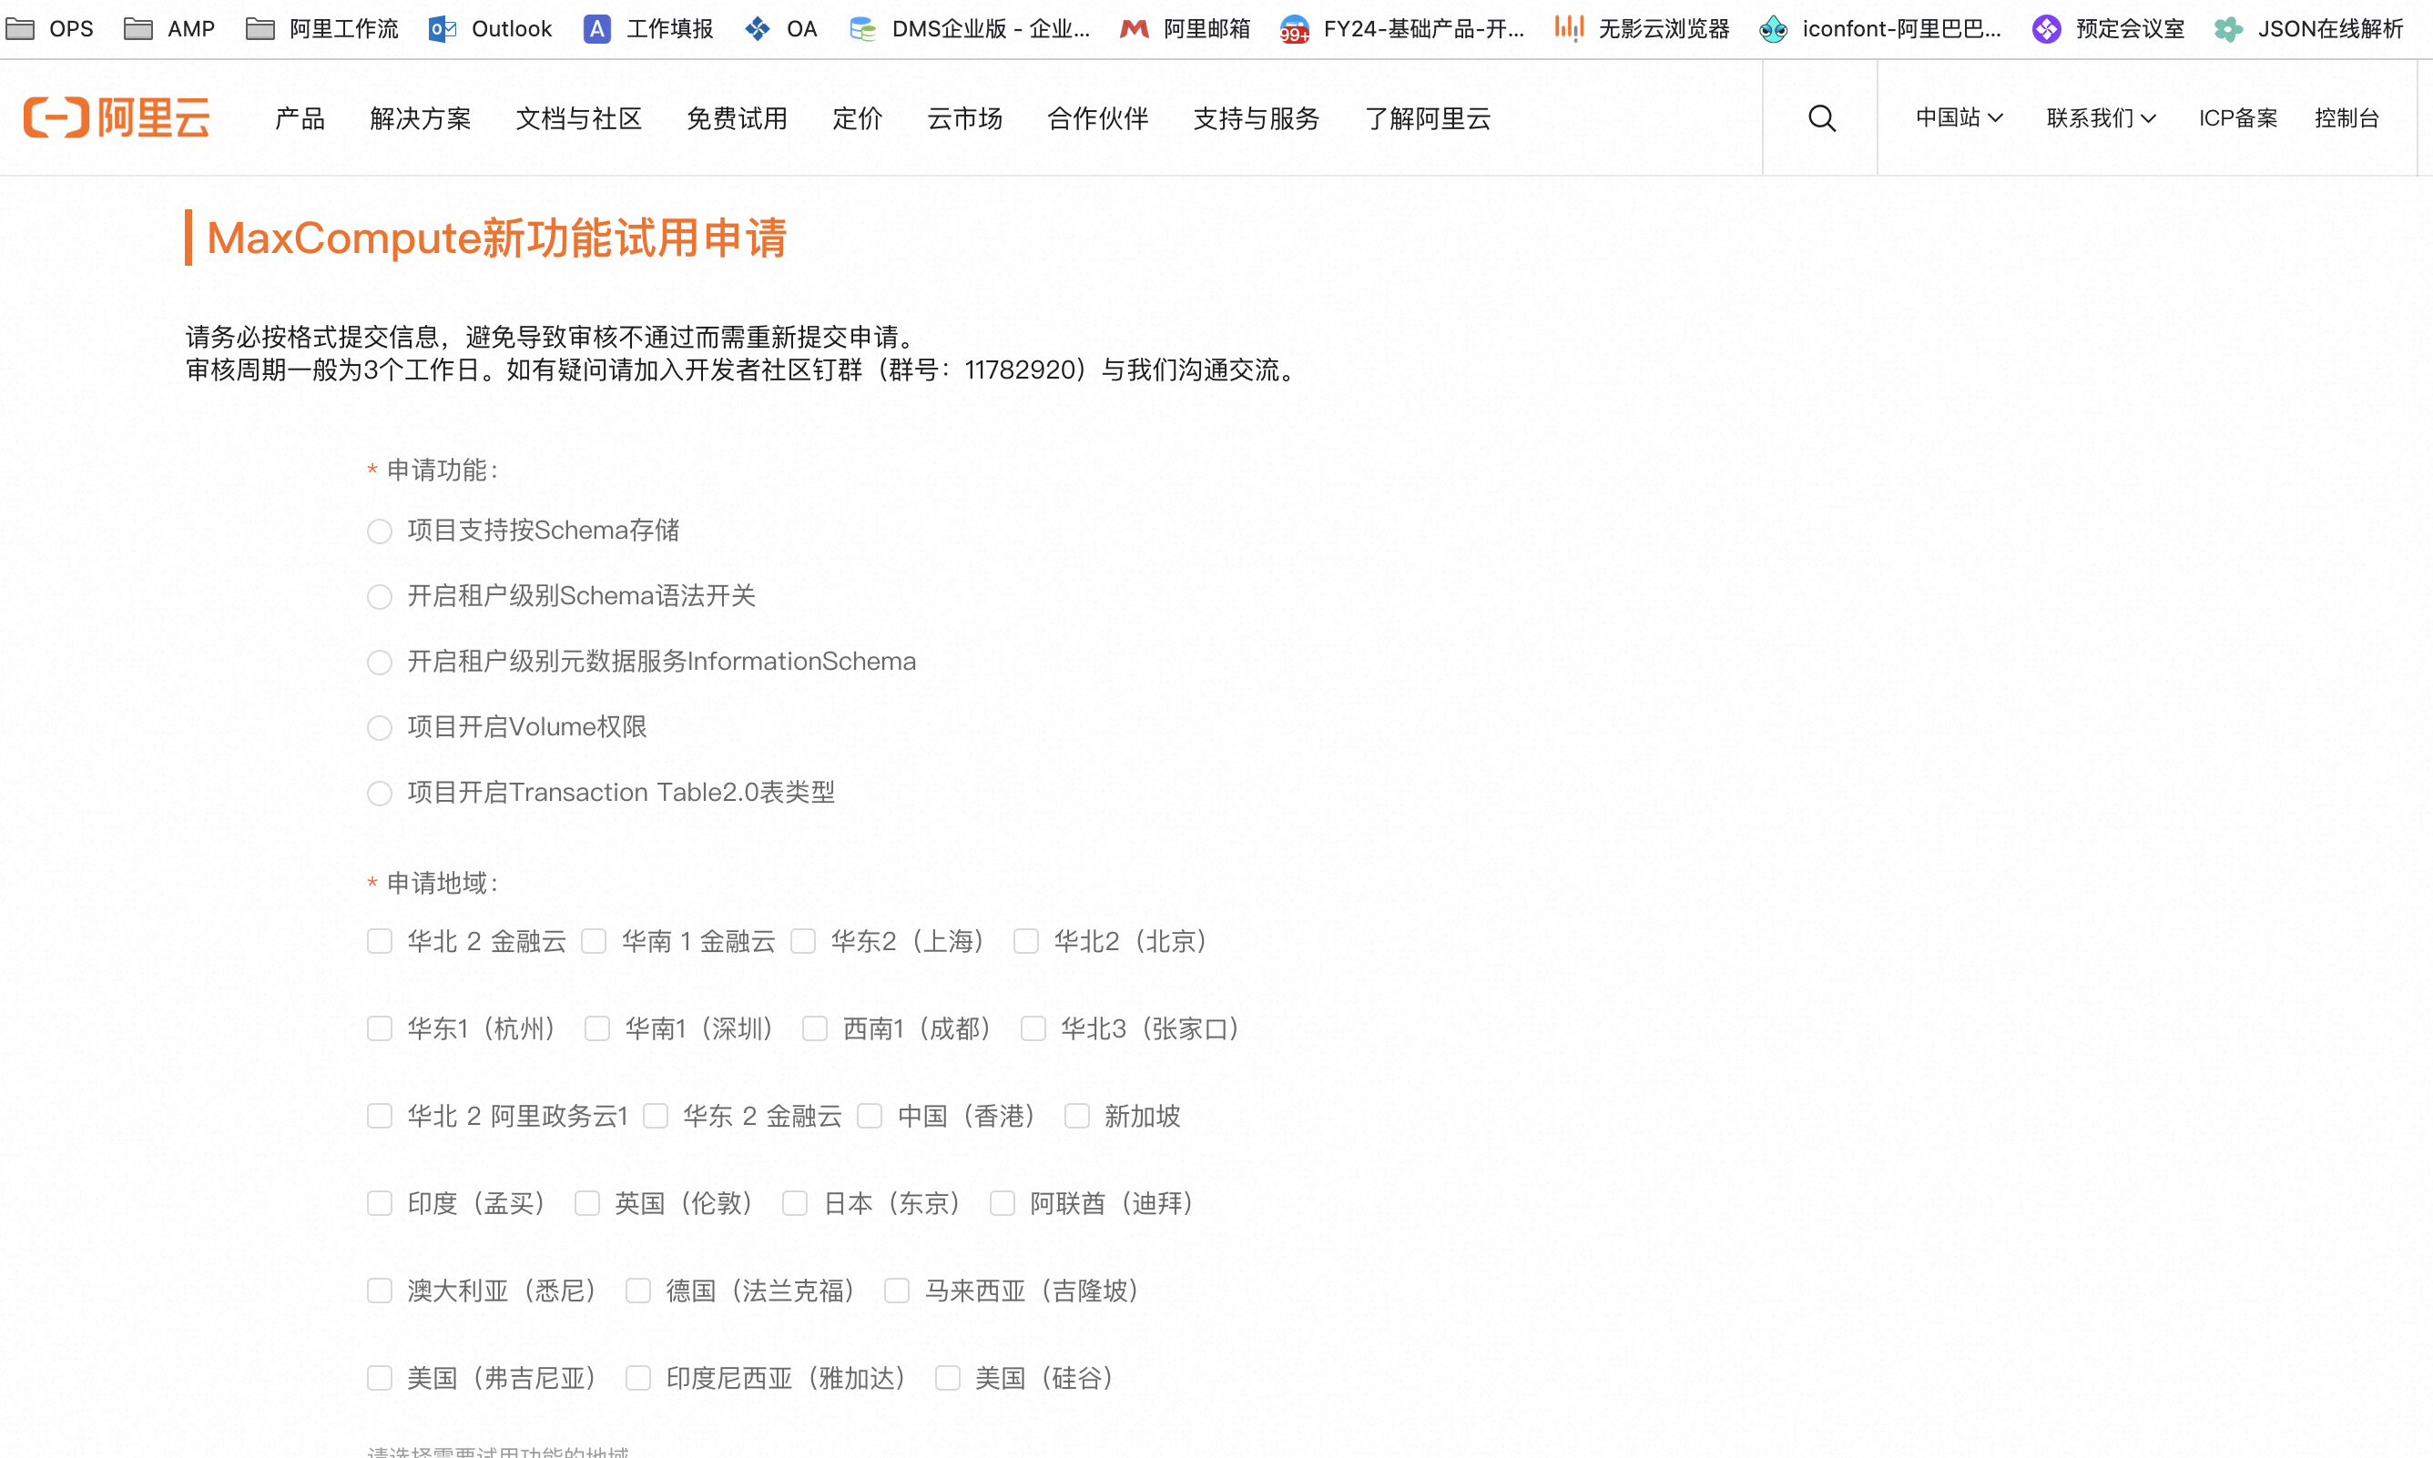This screenshot has width=2433, height=1458.
Task: Check the 华北 2 金融云 region box
Action: click(380, 941)
